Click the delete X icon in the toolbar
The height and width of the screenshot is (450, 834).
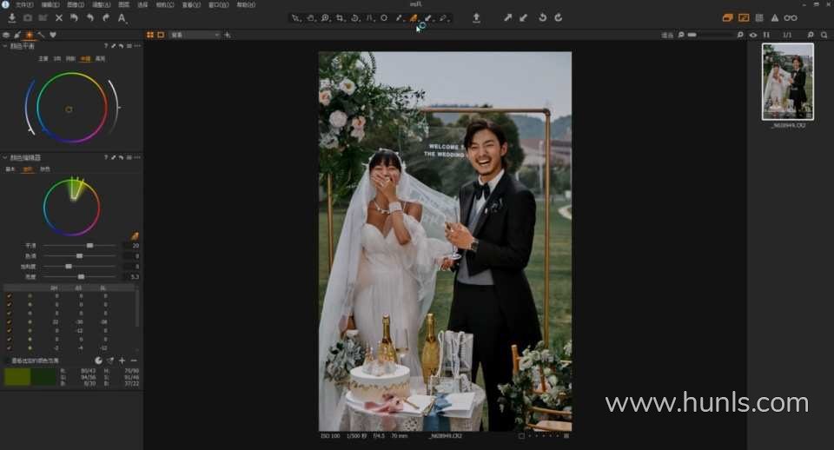(59, 17)
